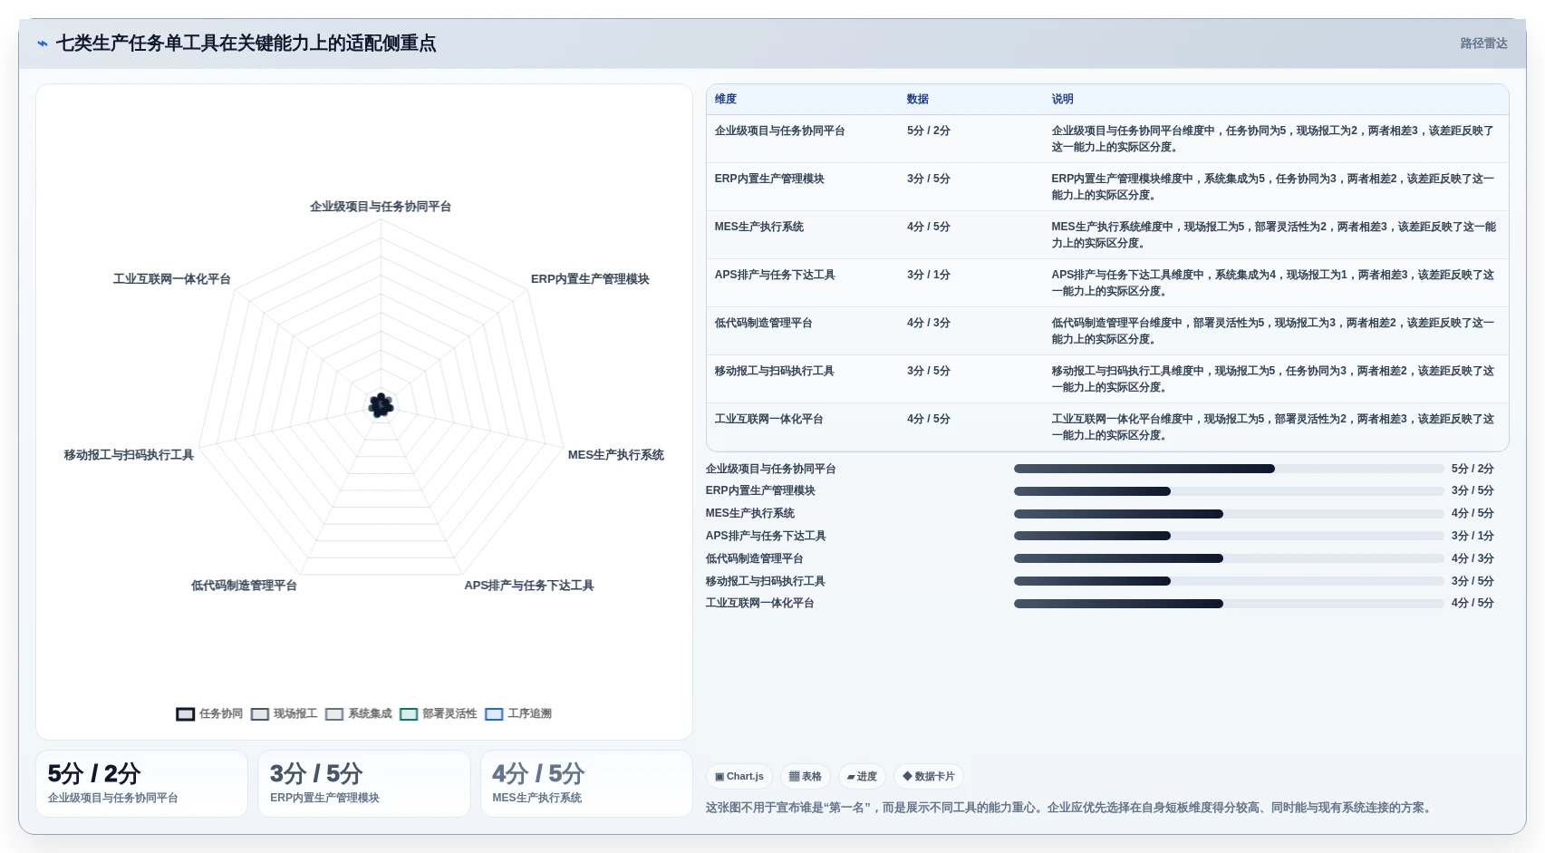Click the radar axis label 移动报工与扫码执行工具

(129, 455)
